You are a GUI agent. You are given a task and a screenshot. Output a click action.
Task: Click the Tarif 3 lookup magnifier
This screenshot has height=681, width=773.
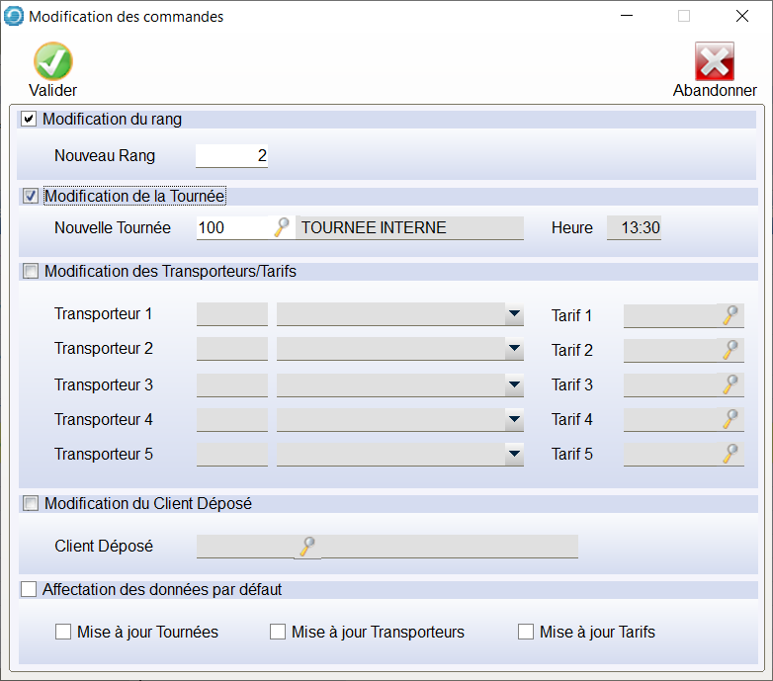pyautogui.click(x=730, y=384)
